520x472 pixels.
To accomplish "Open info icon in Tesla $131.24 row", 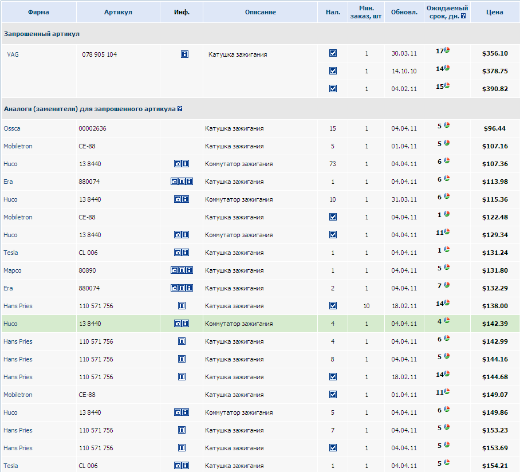I will 186,253.
